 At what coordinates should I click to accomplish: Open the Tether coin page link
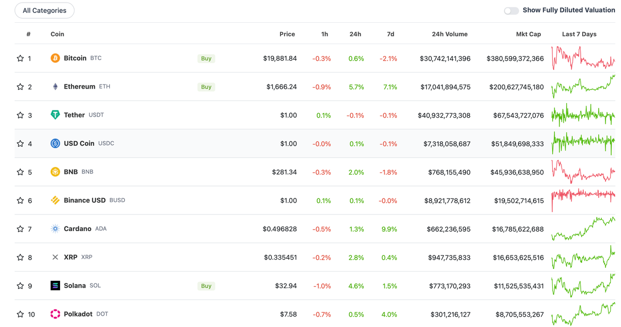coord(74,115)
